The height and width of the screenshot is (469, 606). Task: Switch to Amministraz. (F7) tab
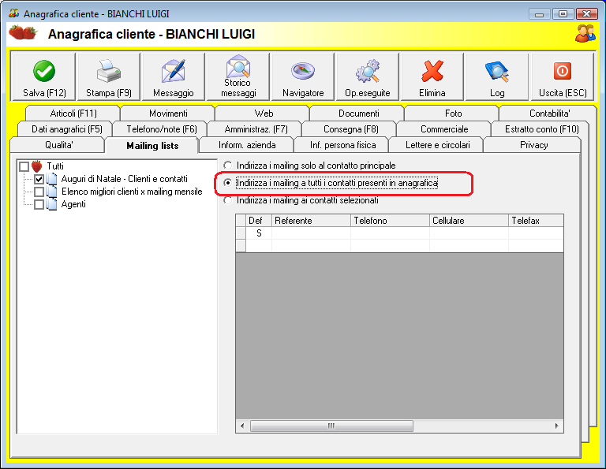(256, 129)
